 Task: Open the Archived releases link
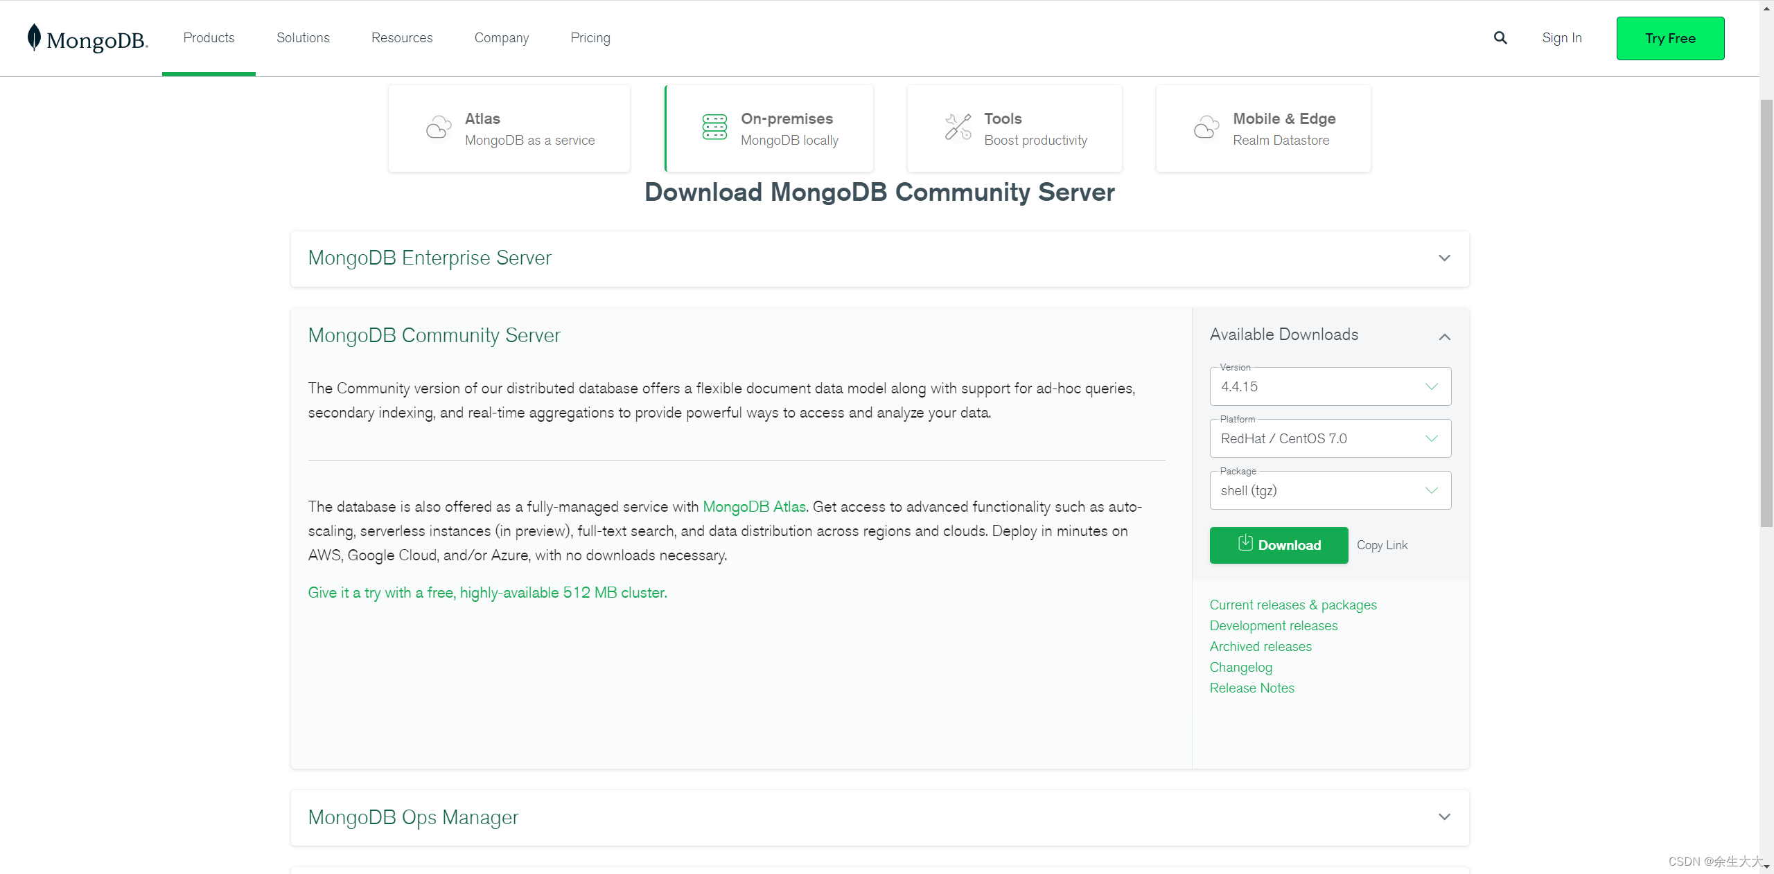coord(1261,647)
